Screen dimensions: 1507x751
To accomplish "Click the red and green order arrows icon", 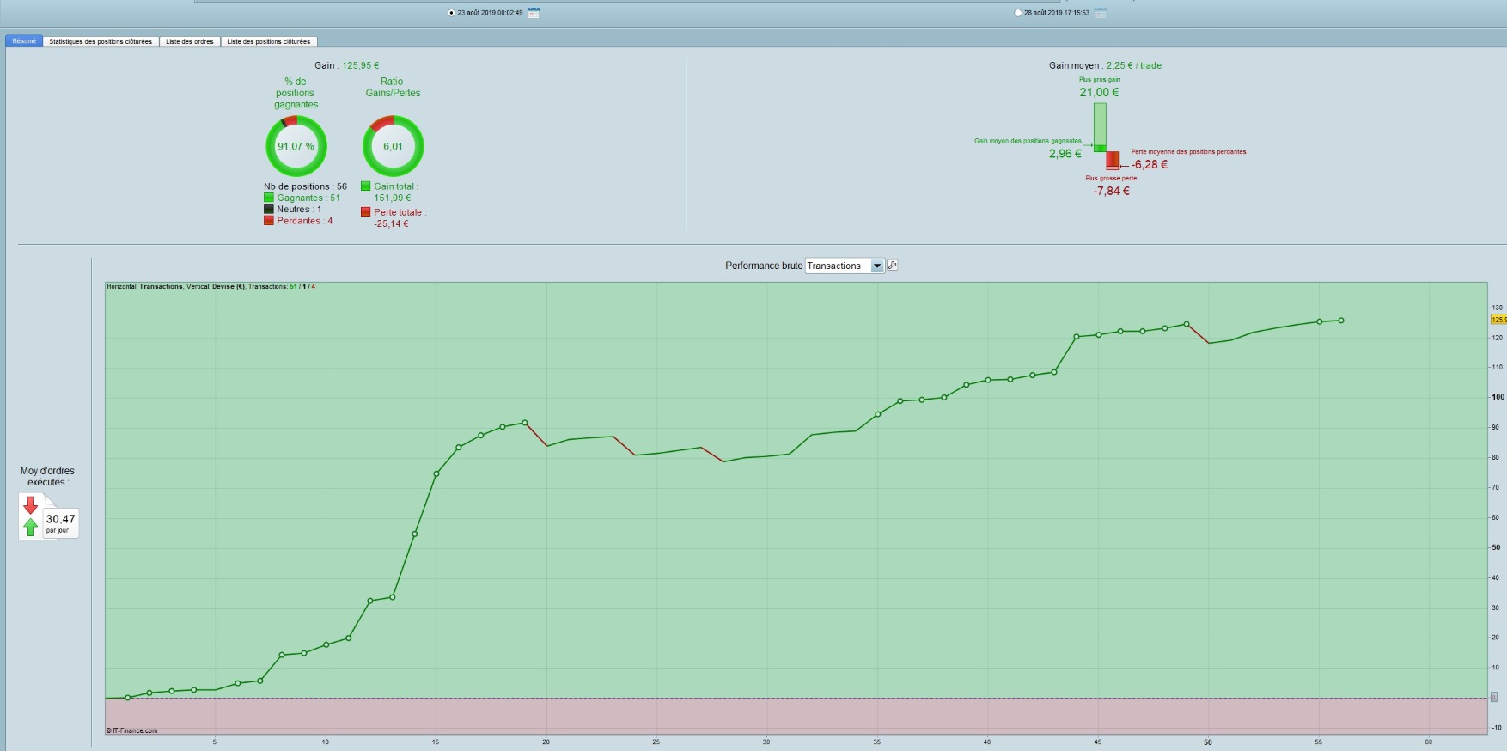I will coord(31,516).
